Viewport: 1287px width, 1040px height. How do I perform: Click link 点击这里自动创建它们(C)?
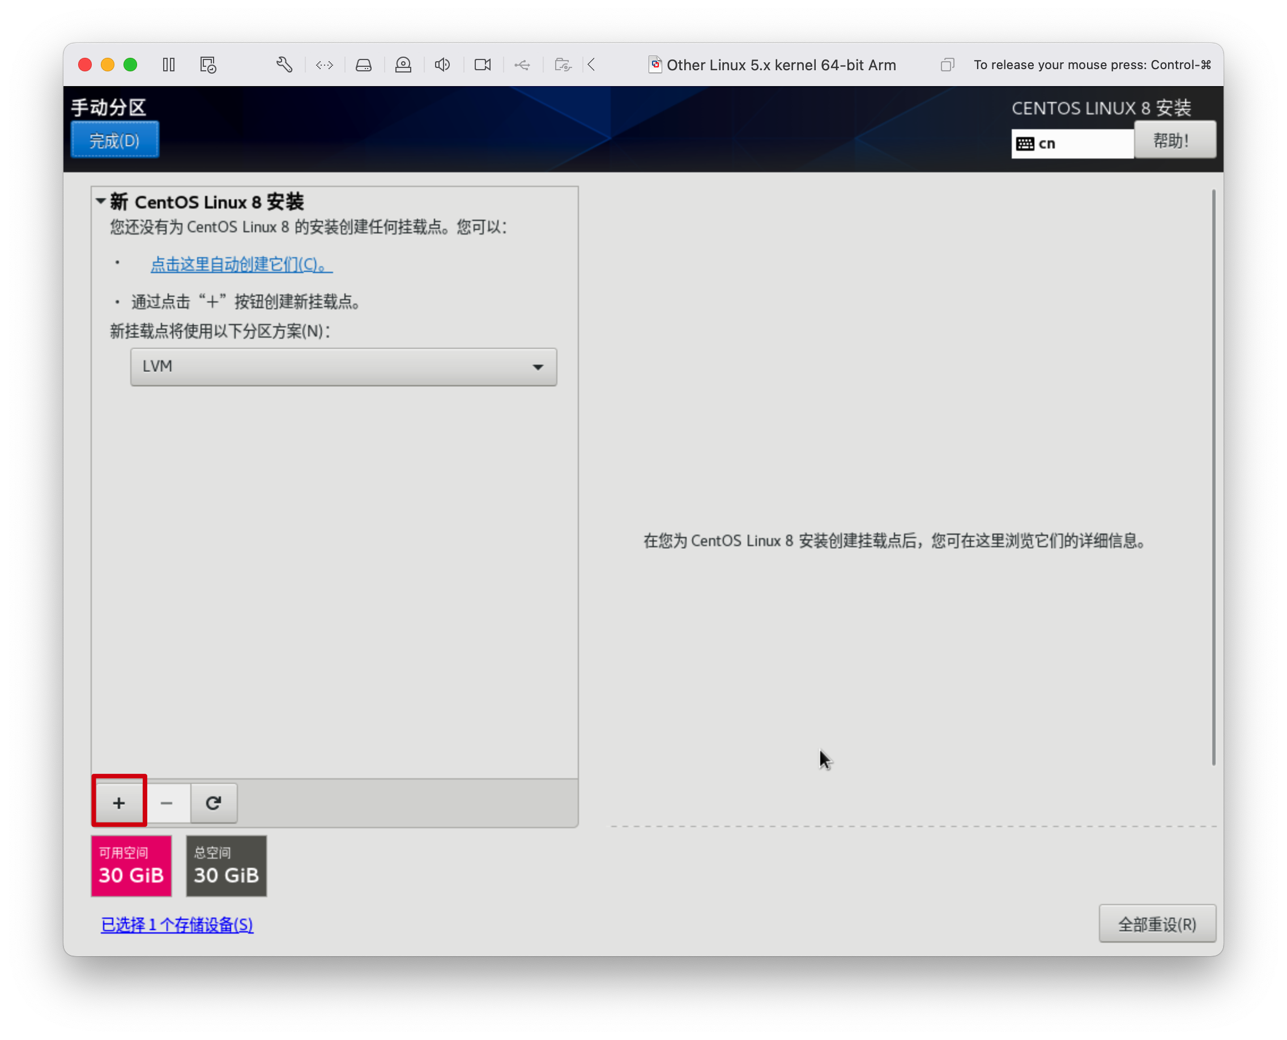241,264
